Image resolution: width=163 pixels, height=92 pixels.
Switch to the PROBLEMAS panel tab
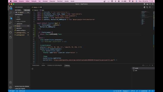[x=36, y=65]
